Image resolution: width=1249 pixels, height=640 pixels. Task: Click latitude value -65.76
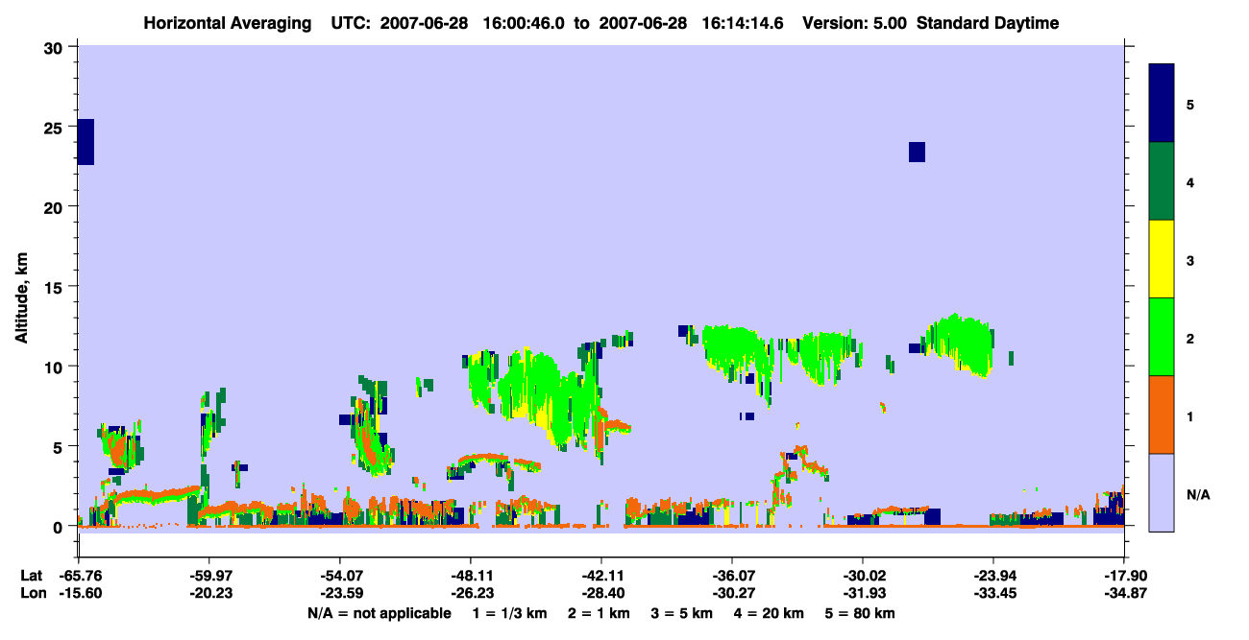[x=79, y=576]
